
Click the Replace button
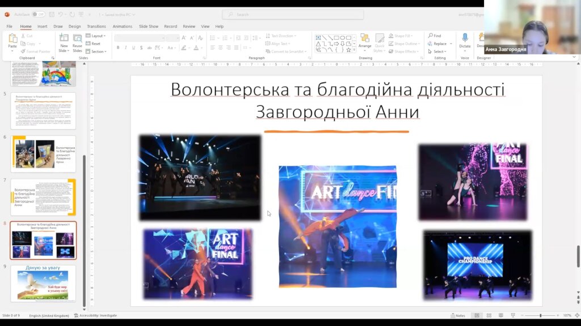(x=440, y=44)
